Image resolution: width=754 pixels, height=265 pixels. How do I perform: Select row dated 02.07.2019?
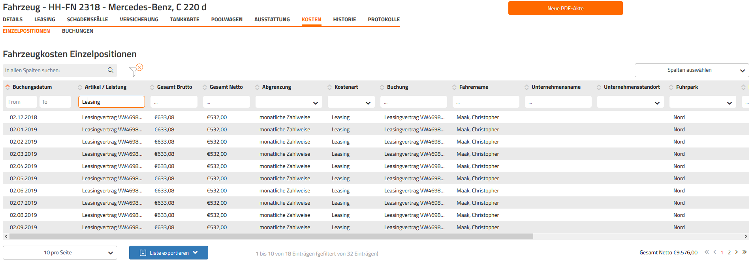click(376, 203)
